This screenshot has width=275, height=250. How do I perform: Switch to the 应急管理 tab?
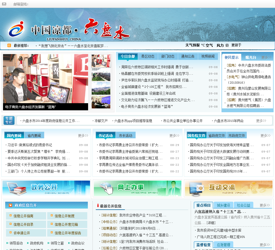coord(223,245)
